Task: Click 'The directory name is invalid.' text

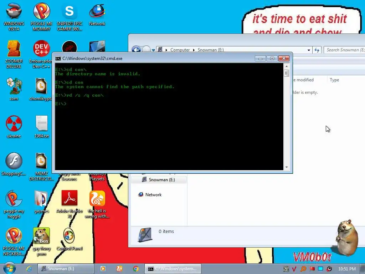Action: 98,74
